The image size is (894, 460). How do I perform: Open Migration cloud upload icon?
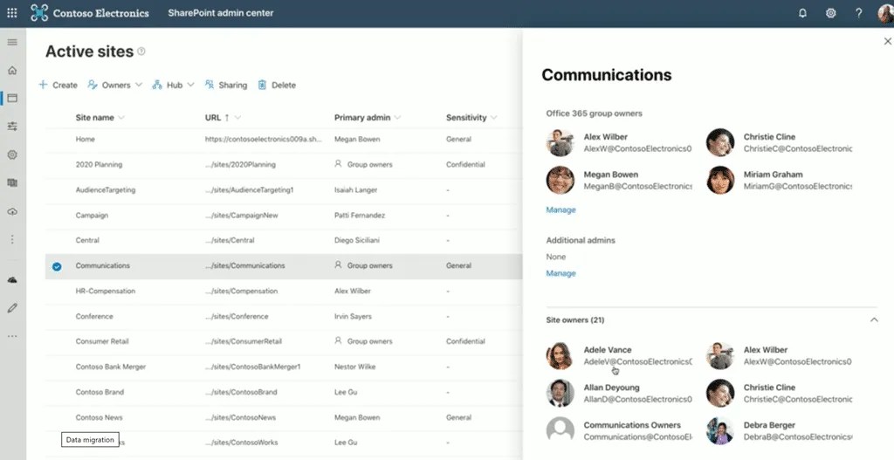click(x=12, y=211)
